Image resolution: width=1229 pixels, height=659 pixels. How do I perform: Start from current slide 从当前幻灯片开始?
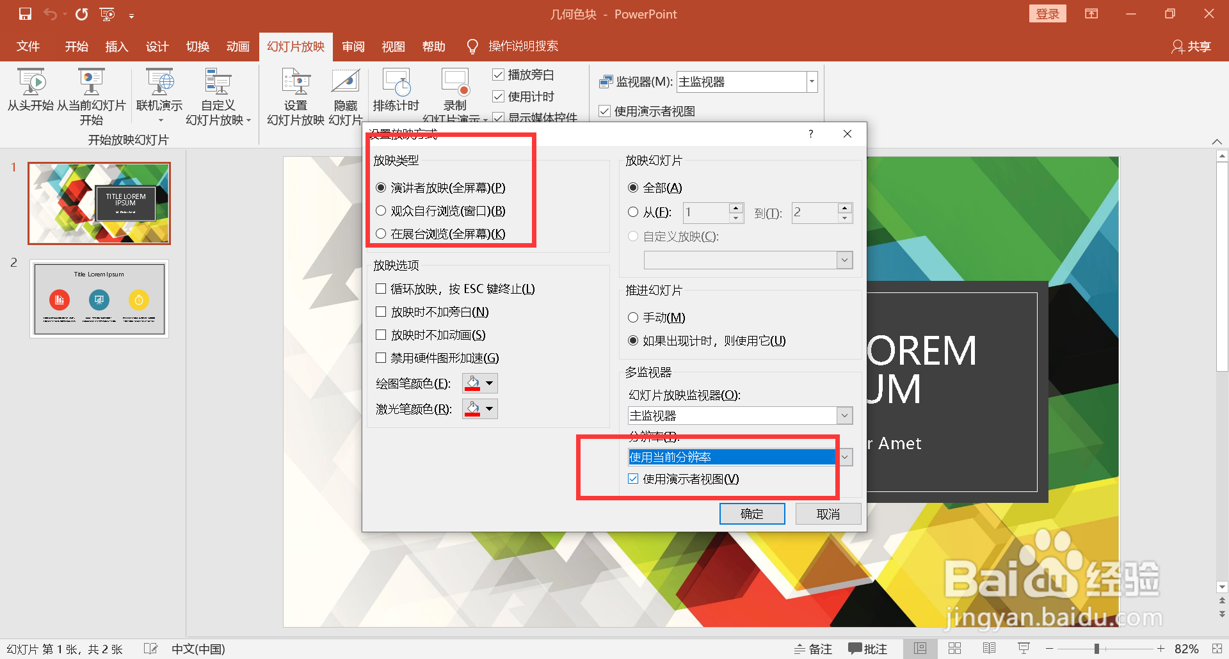[91, 97]
